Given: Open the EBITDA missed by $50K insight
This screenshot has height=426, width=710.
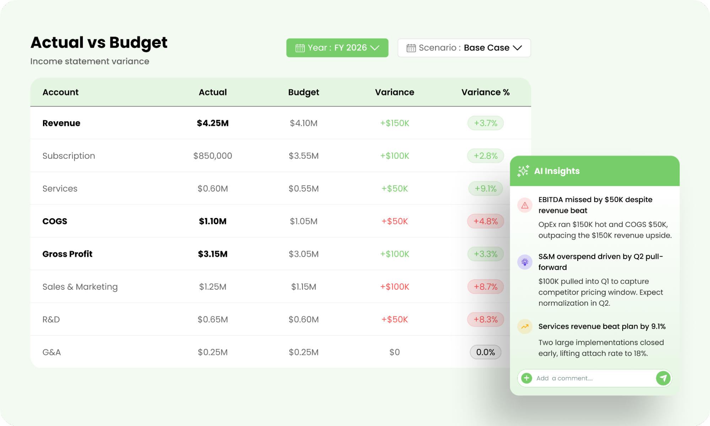Looking at the screenshot, I should point(595,205).
